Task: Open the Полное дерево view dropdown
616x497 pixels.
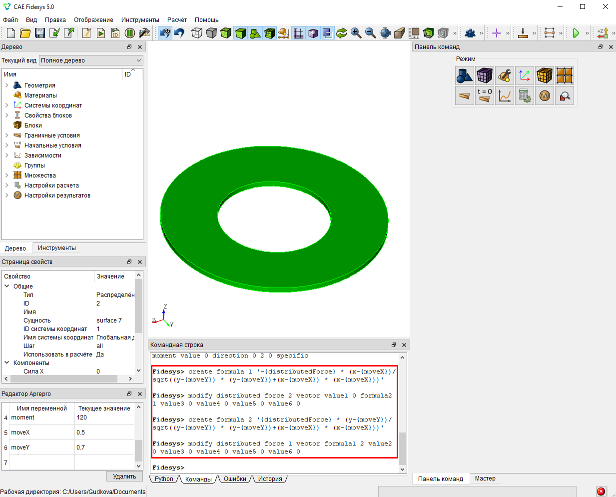Action: (x=91, y=60)
